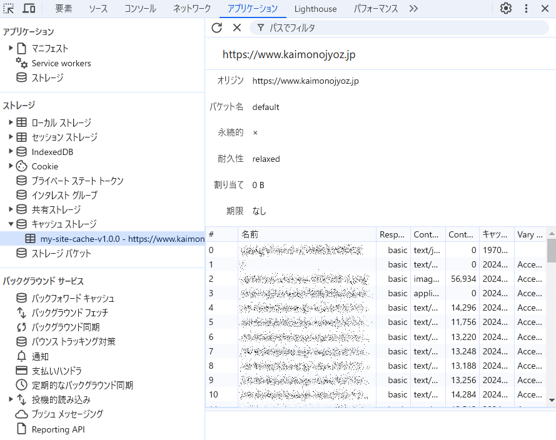
Task: Open バックフォワード キャッシュ
Action: click(73, 298)
